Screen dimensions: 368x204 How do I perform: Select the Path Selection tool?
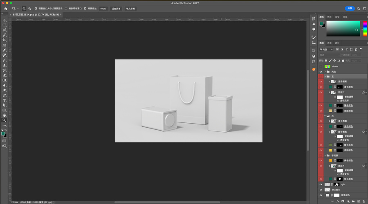click(4, 105)
